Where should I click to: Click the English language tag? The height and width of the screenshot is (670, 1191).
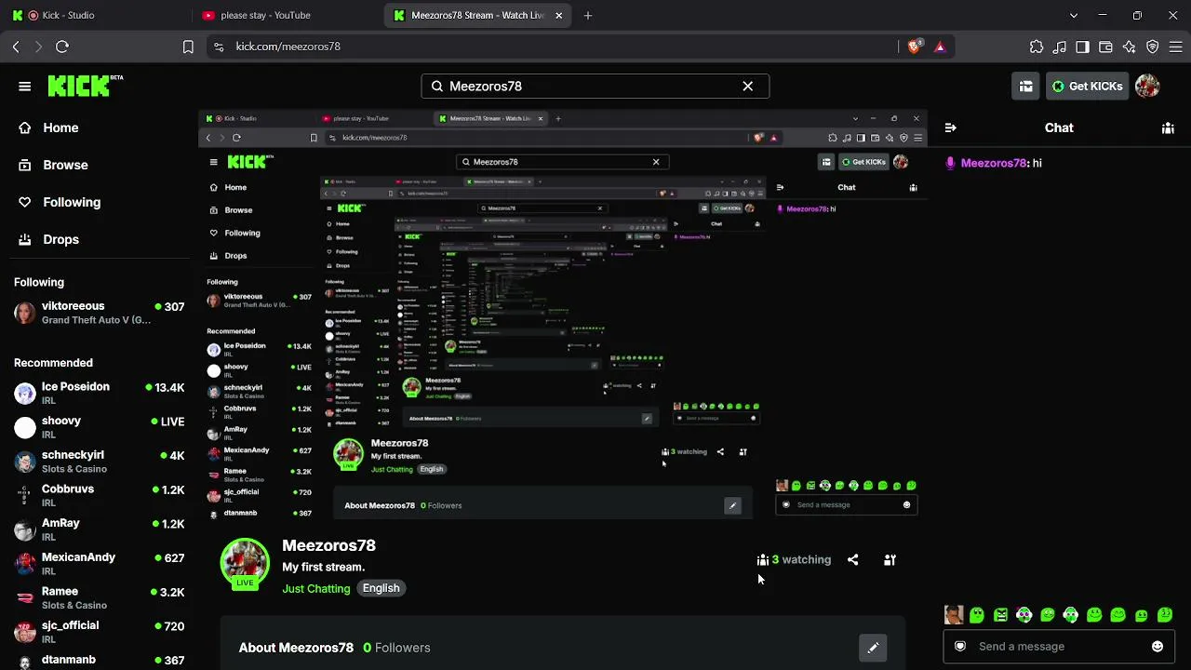click(x=381, y=588)
